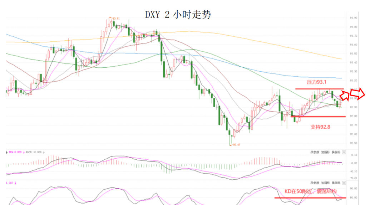The width and height of the screenshot is (366, 205).
Task: Close the KD indicator panel
Action: point(344,183)
